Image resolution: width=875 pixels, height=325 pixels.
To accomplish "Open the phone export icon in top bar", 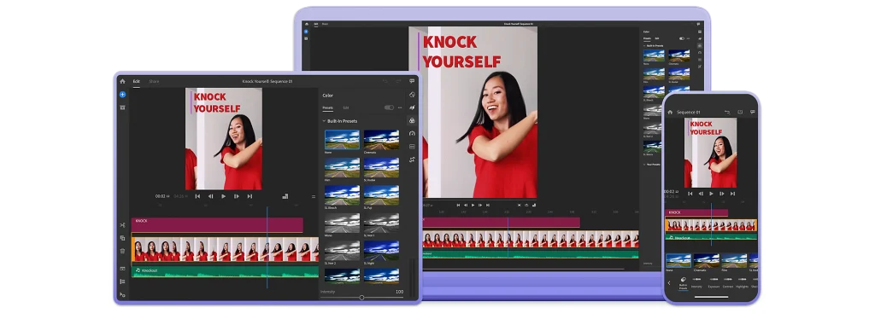I will coord(740,112).
